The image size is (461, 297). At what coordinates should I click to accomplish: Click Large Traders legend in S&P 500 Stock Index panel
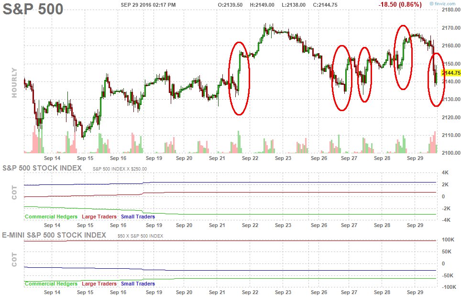(x=99, y=217)
